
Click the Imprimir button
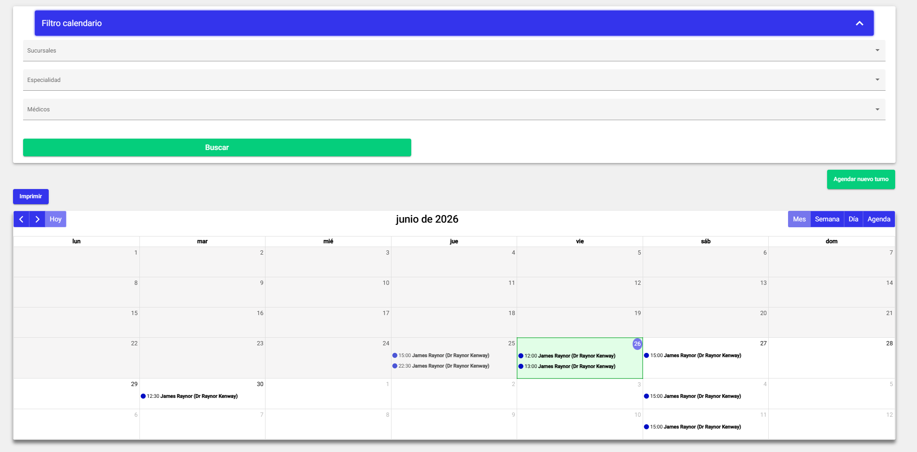pyautogui.click(x=31, y=197)
